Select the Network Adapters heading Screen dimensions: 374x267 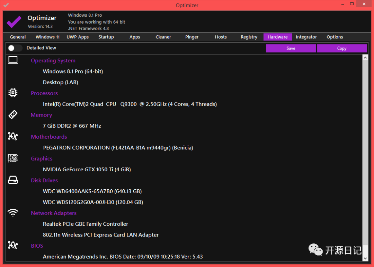tap(54, 213)
